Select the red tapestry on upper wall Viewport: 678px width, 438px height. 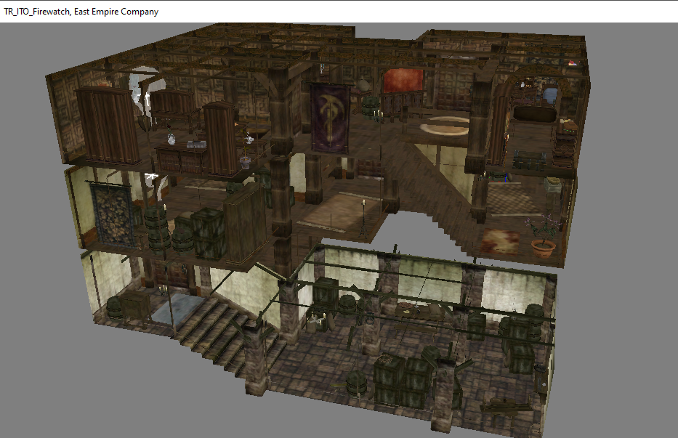(x=403, y=81)
